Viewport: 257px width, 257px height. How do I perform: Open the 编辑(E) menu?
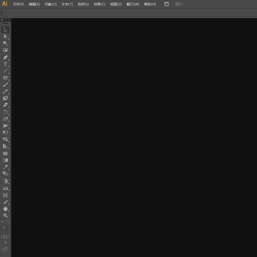[34, 4]
